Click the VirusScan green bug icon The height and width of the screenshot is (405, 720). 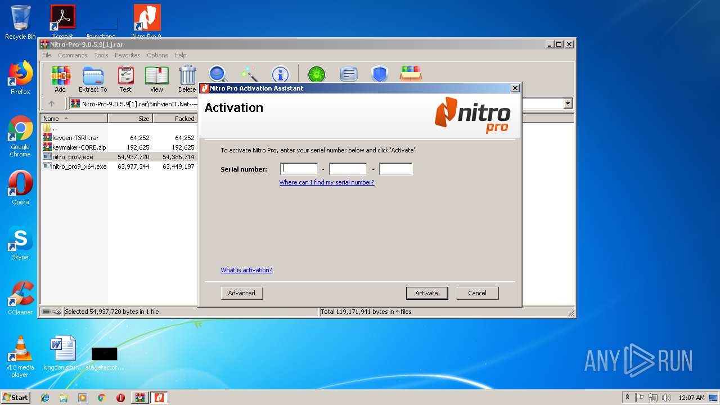pyautogui.click(x=317, y=74)
